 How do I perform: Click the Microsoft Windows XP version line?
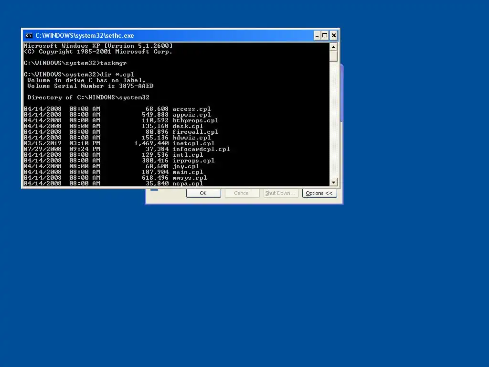(x=98, y=46)
